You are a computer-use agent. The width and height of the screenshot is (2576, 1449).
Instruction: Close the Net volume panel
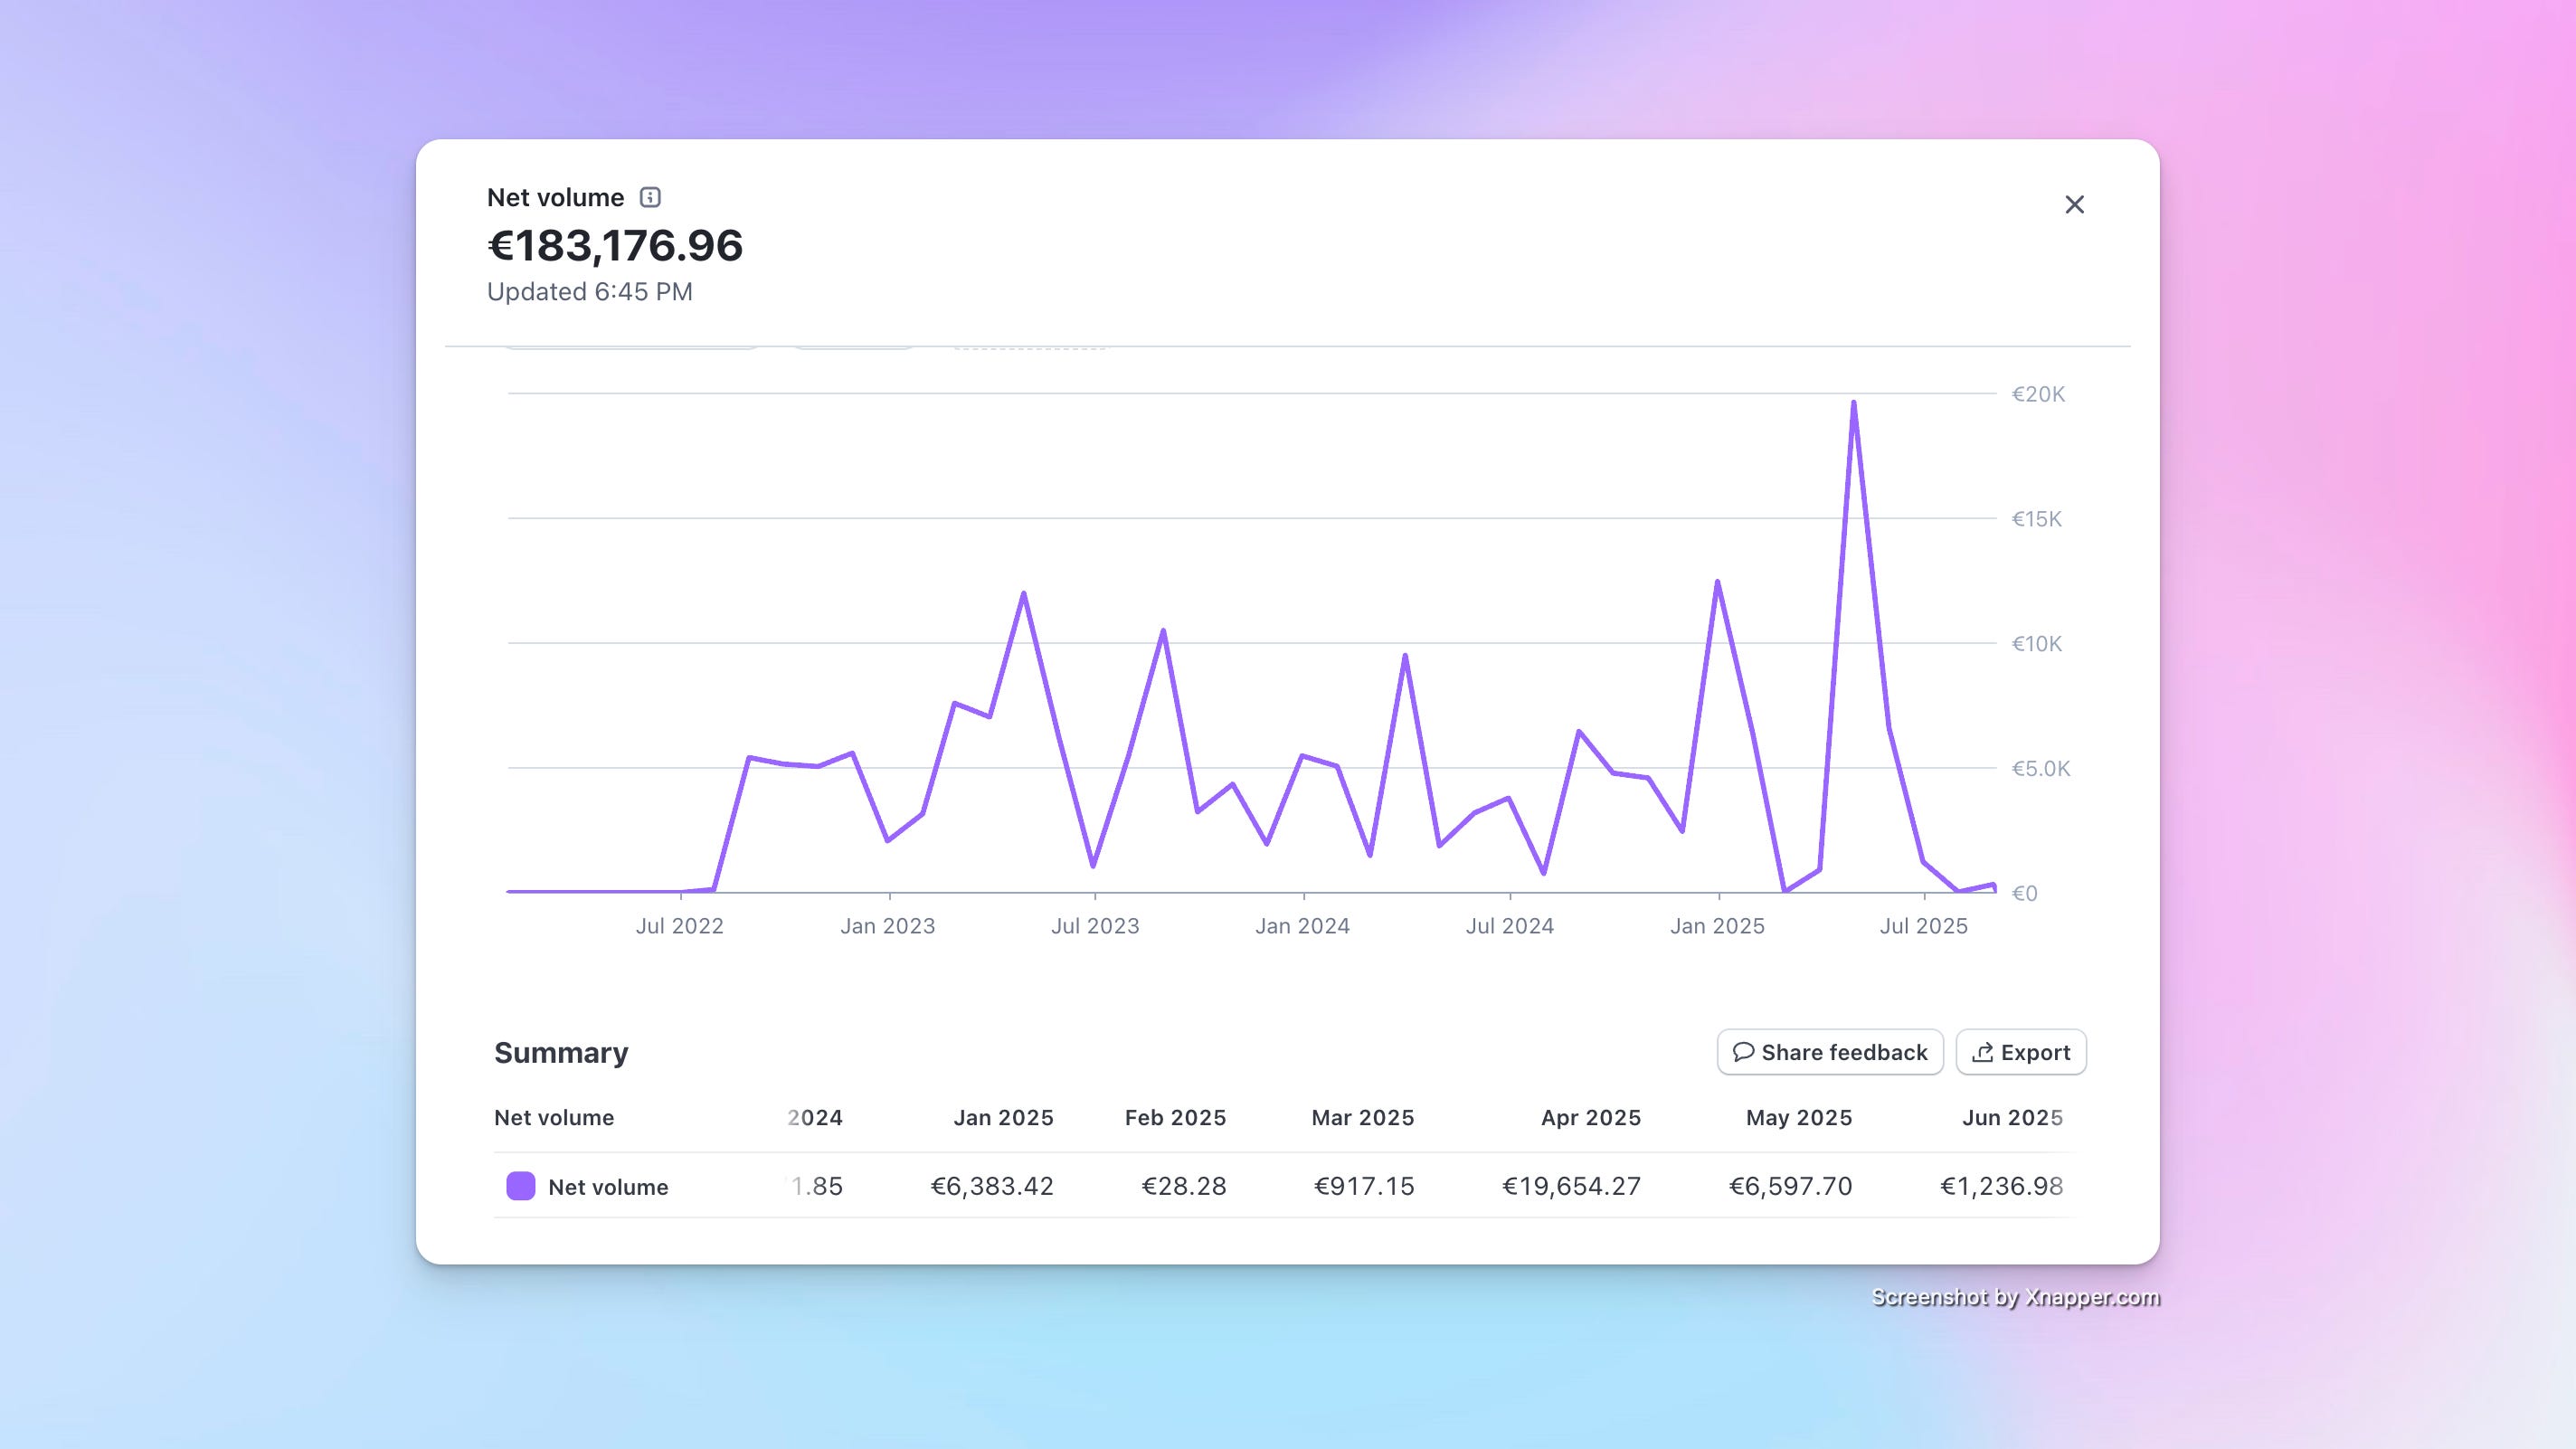pos(2074,205)
